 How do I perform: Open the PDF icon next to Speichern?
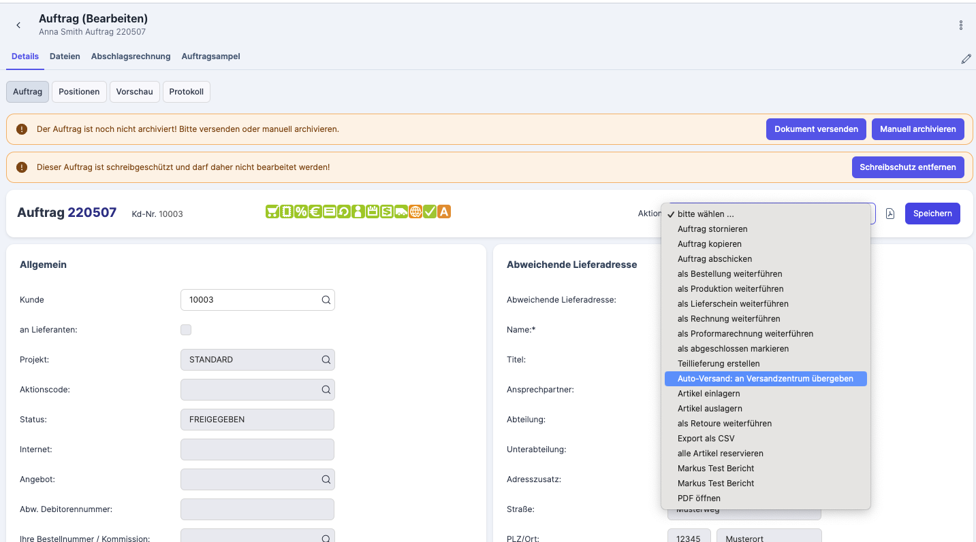[x=890, y=214]
